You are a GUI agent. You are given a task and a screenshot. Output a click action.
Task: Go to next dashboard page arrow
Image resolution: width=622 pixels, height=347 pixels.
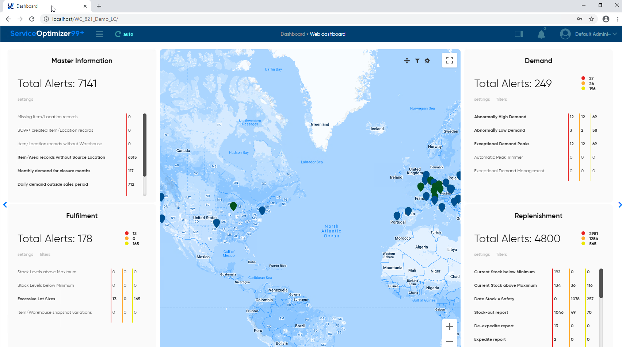(620, 205)
